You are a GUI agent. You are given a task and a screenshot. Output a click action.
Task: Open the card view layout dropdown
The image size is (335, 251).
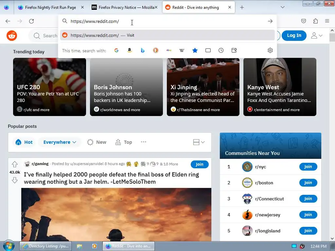coord(199,142)
